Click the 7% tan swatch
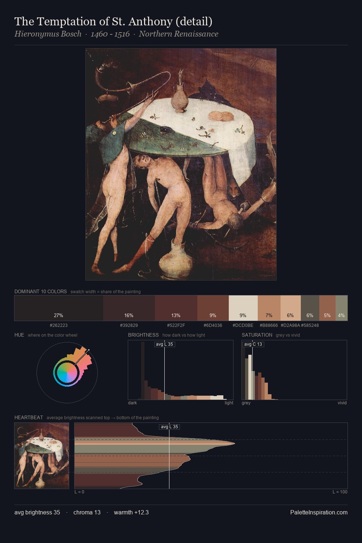Image resolution: width=362 pixels, height=543 pixels. pos(269,308)
